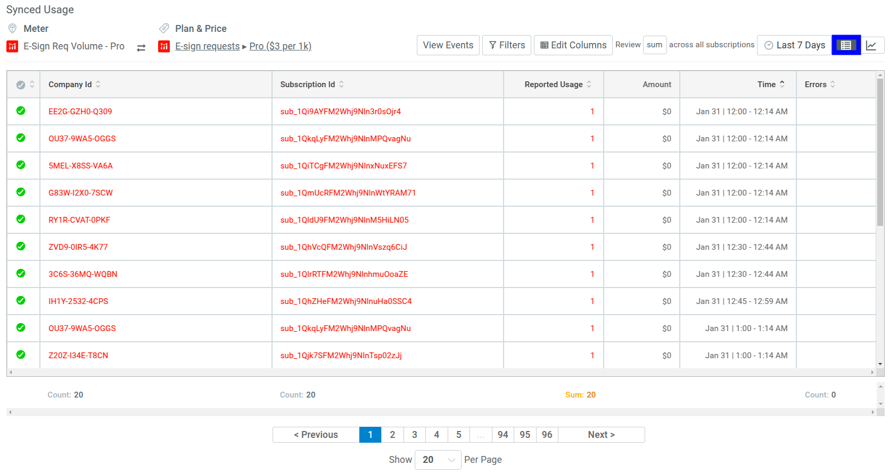Viewport: 889px width, 473px height.
Task: Open subscription sub_1QhVcQFM2Whj9NInVszq6CiJ
Action: 344,247
